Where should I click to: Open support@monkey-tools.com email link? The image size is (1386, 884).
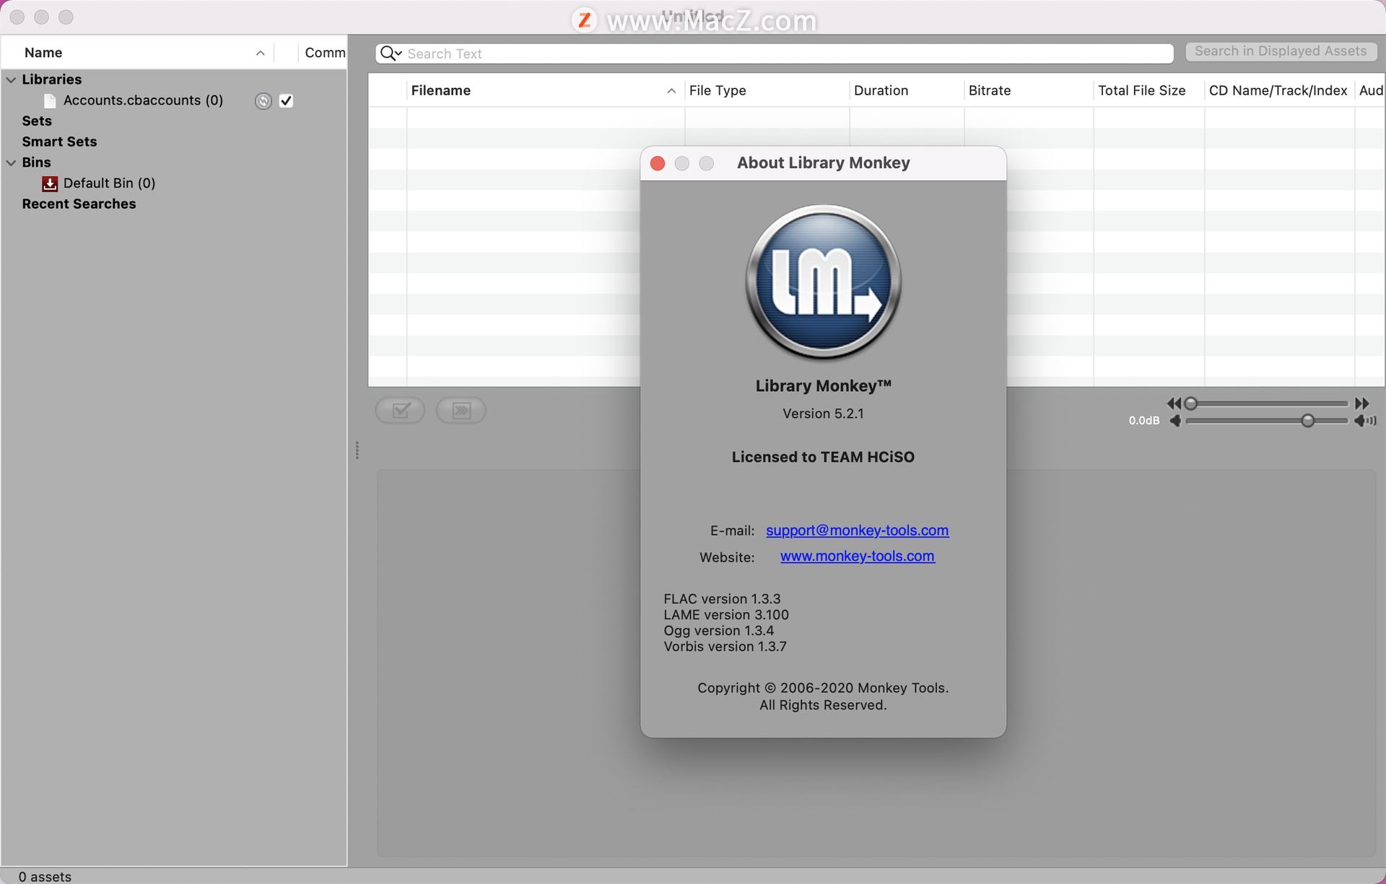[857, 530]
